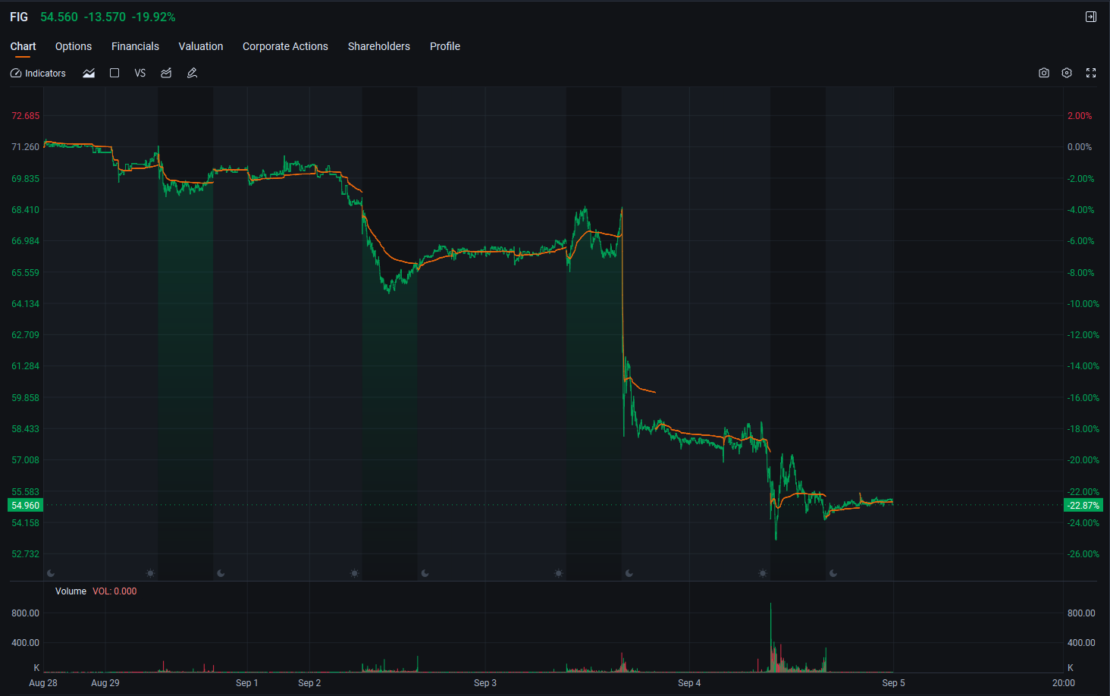Viewport: 1110px width, 696px height.
Task: Expand the chart to fullscreen
Action: pos(1091,74)
